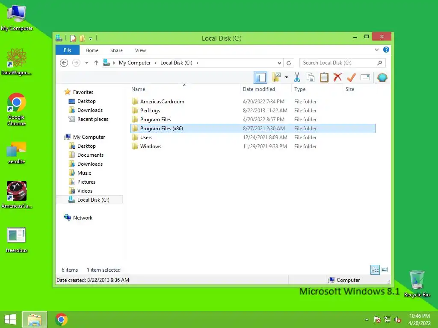Select the AmericasCardroom folder

[x=252, y=102]
